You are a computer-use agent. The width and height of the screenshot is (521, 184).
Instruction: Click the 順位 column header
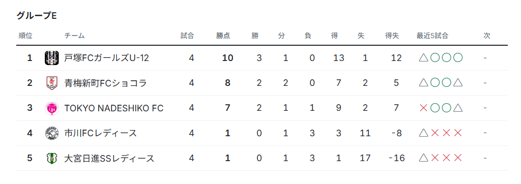click(25, 36)
